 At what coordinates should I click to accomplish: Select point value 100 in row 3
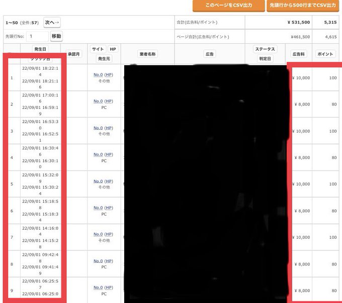coord(333,131)
